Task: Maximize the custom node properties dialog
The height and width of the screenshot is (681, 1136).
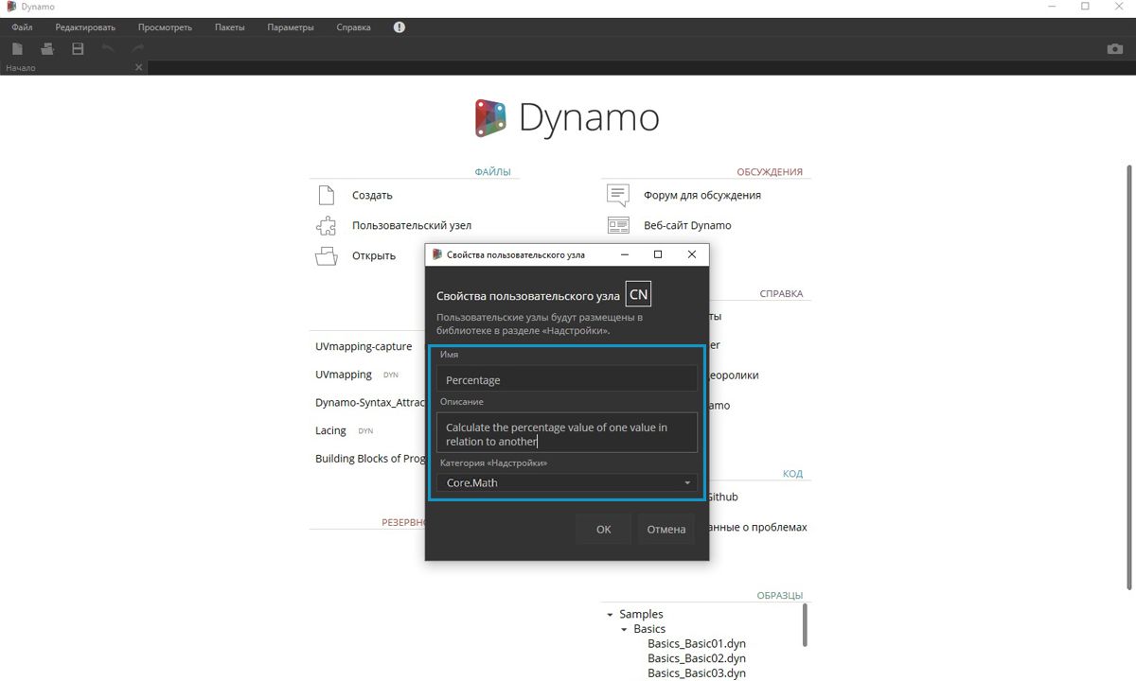Action: [658, 254]
